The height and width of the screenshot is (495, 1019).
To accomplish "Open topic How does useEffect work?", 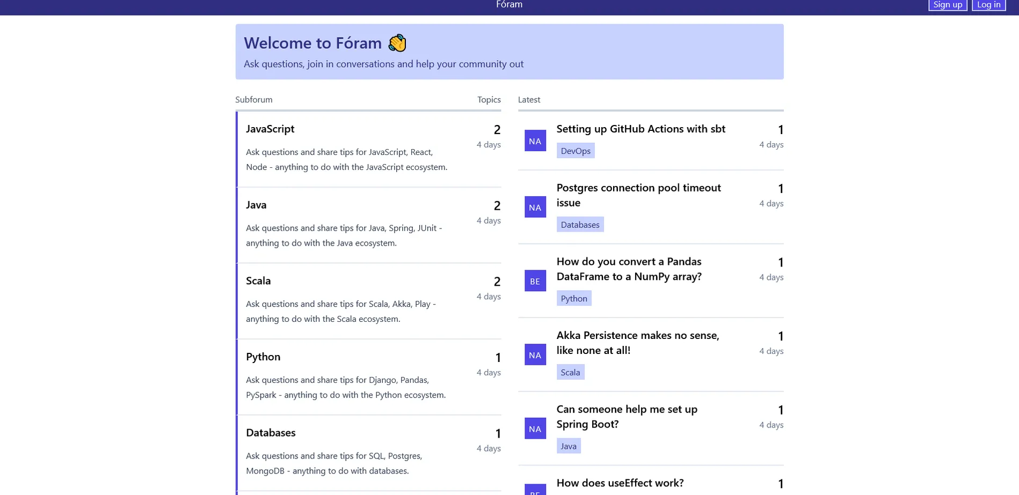I will [620, 483].
